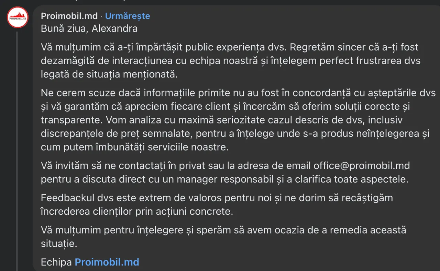440x271 pixels.
Task: Open the Proimobil.md link after Echipa
Action: point(107,262)
